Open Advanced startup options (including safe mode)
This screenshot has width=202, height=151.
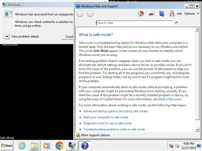(115, 111)
